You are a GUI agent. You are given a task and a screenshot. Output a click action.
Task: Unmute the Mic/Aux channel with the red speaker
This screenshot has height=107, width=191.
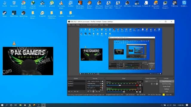point(137,85)
